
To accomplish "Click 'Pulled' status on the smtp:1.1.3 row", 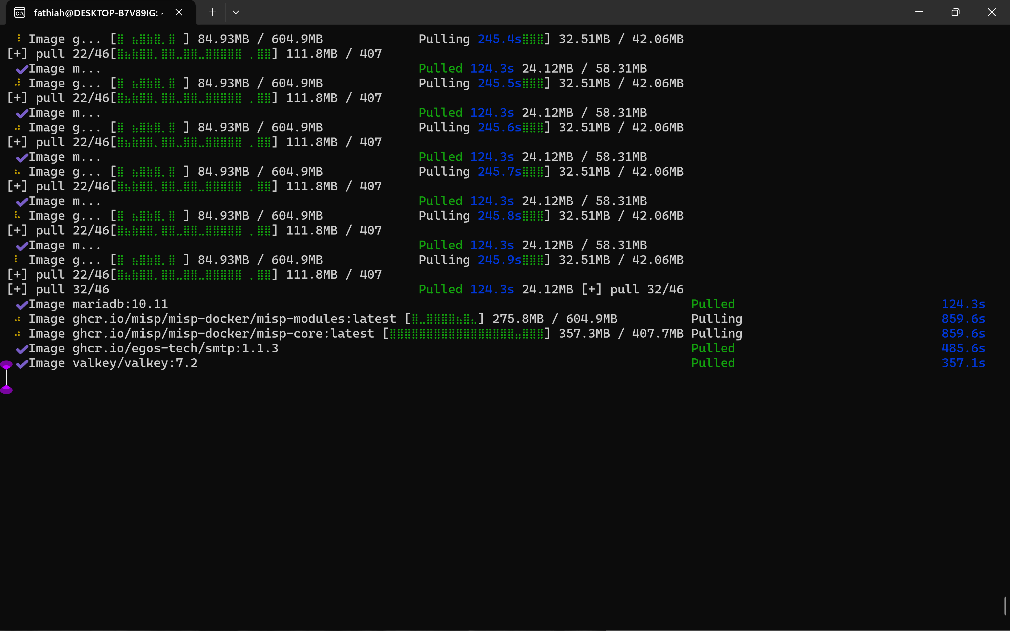I will (713, 348).
